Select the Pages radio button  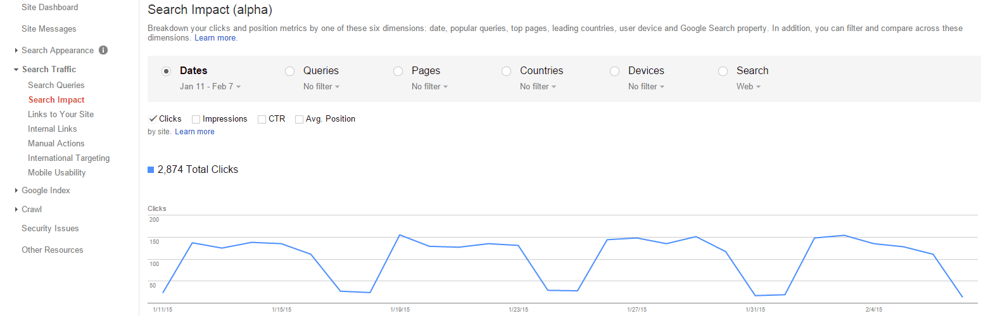[398, 71]
